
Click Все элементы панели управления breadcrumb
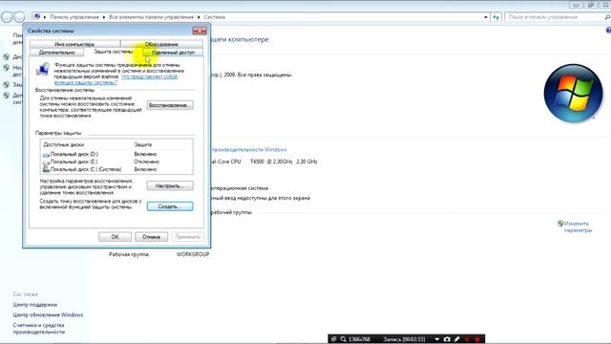[151, 17]
